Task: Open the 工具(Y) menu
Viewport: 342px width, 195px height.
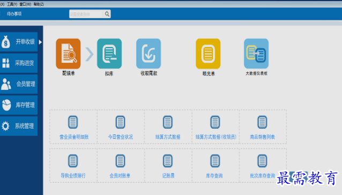Action: [12, 4]
